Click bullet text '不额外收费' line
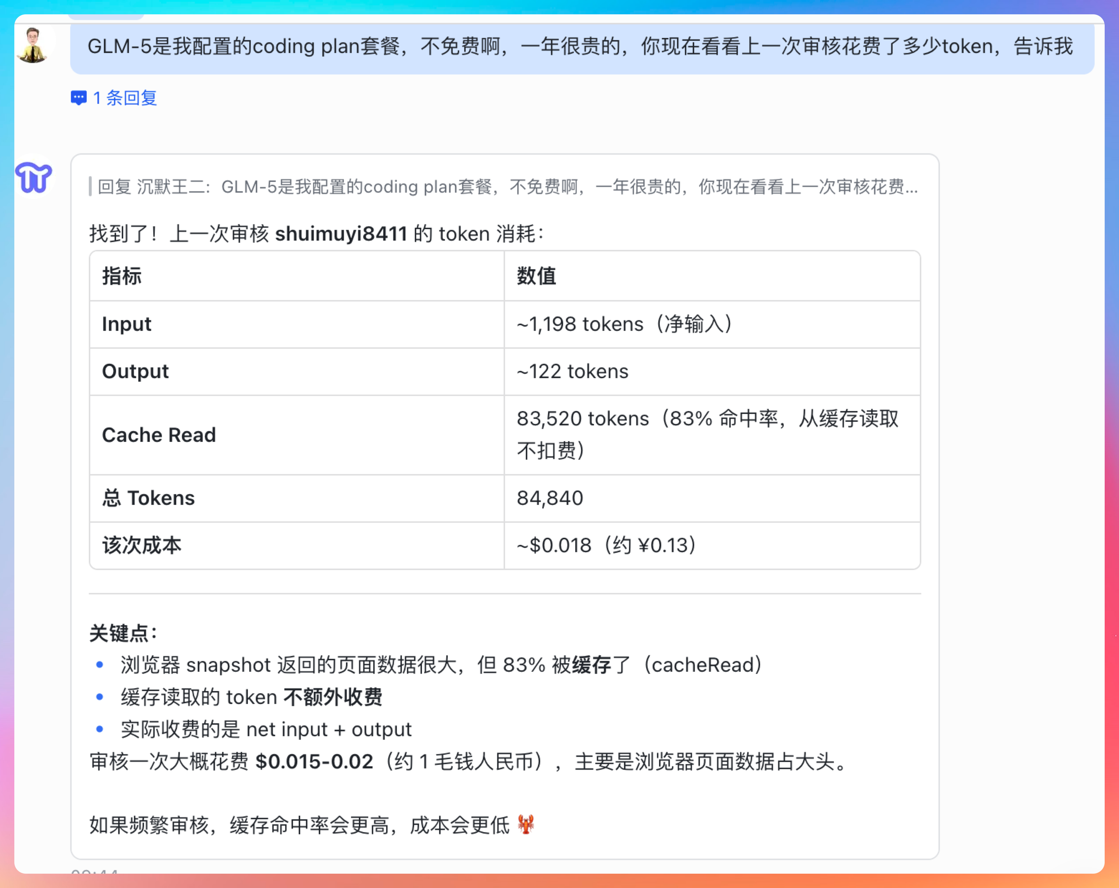The width and height of the screenshot is (1119, 888). click(x=332, y=697)
